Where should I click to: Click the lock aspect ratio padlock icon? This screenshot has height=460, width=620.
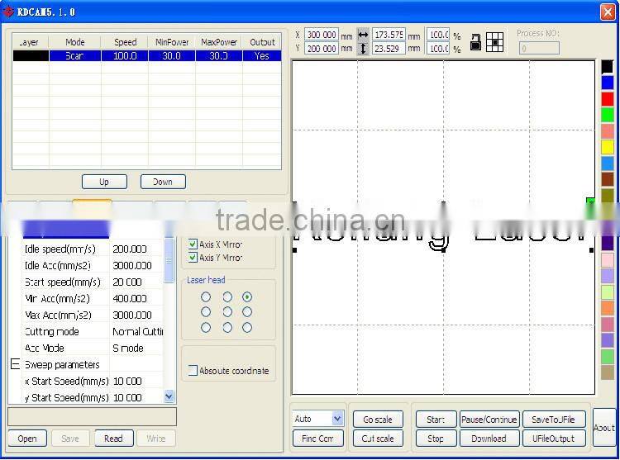(475, 42)
